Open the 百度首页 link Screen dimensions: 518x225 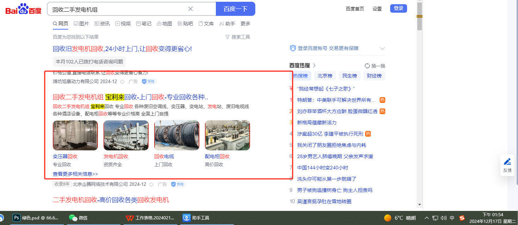[355, 9]
